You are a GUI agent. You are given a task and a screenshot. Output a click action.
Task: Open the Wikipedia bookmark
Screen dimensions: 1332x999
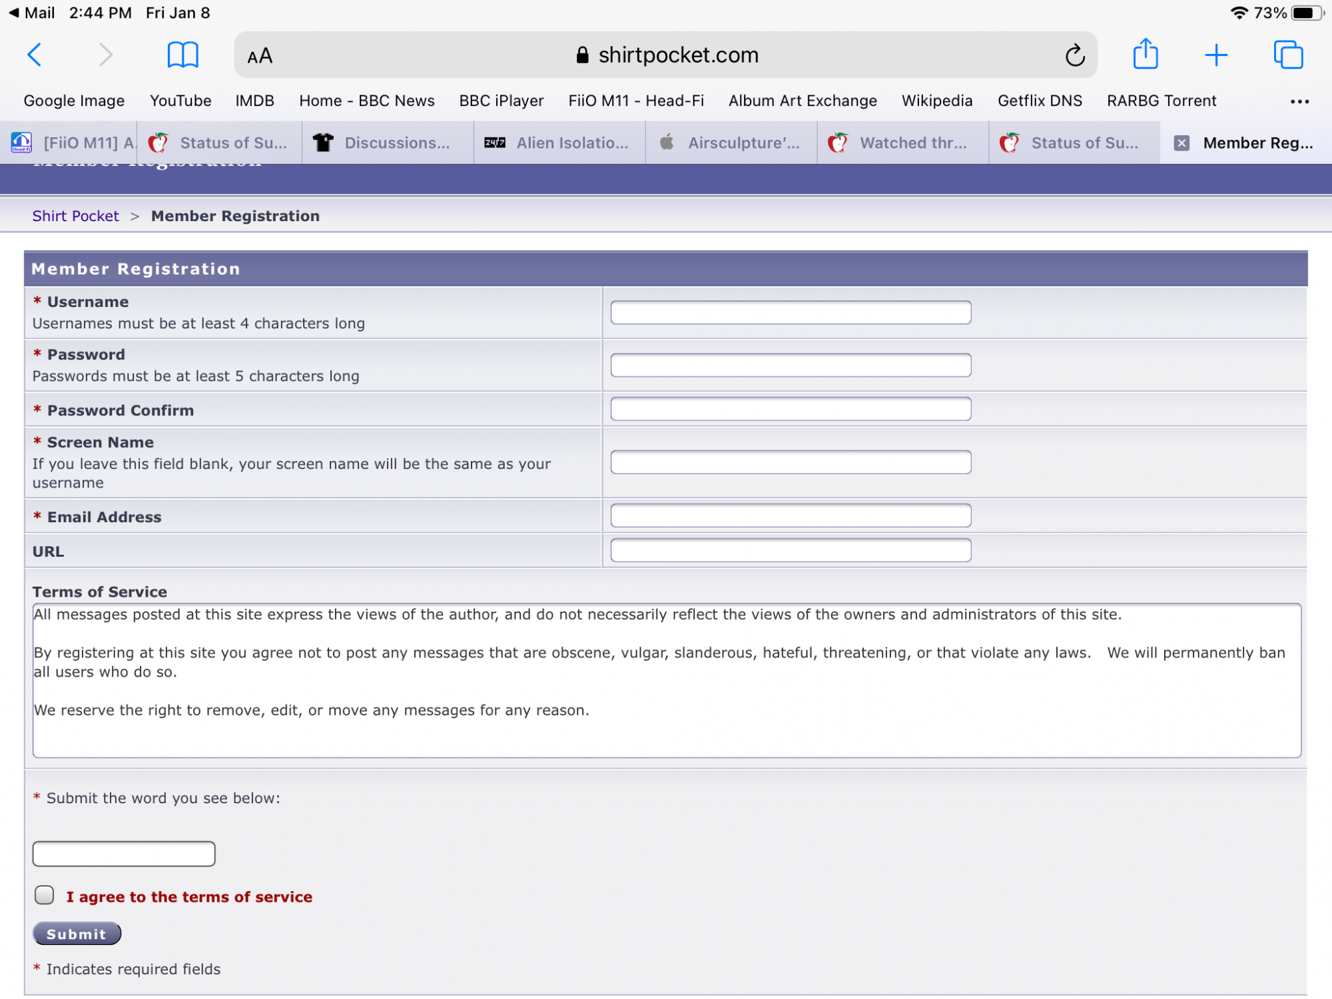pos(936,101)
